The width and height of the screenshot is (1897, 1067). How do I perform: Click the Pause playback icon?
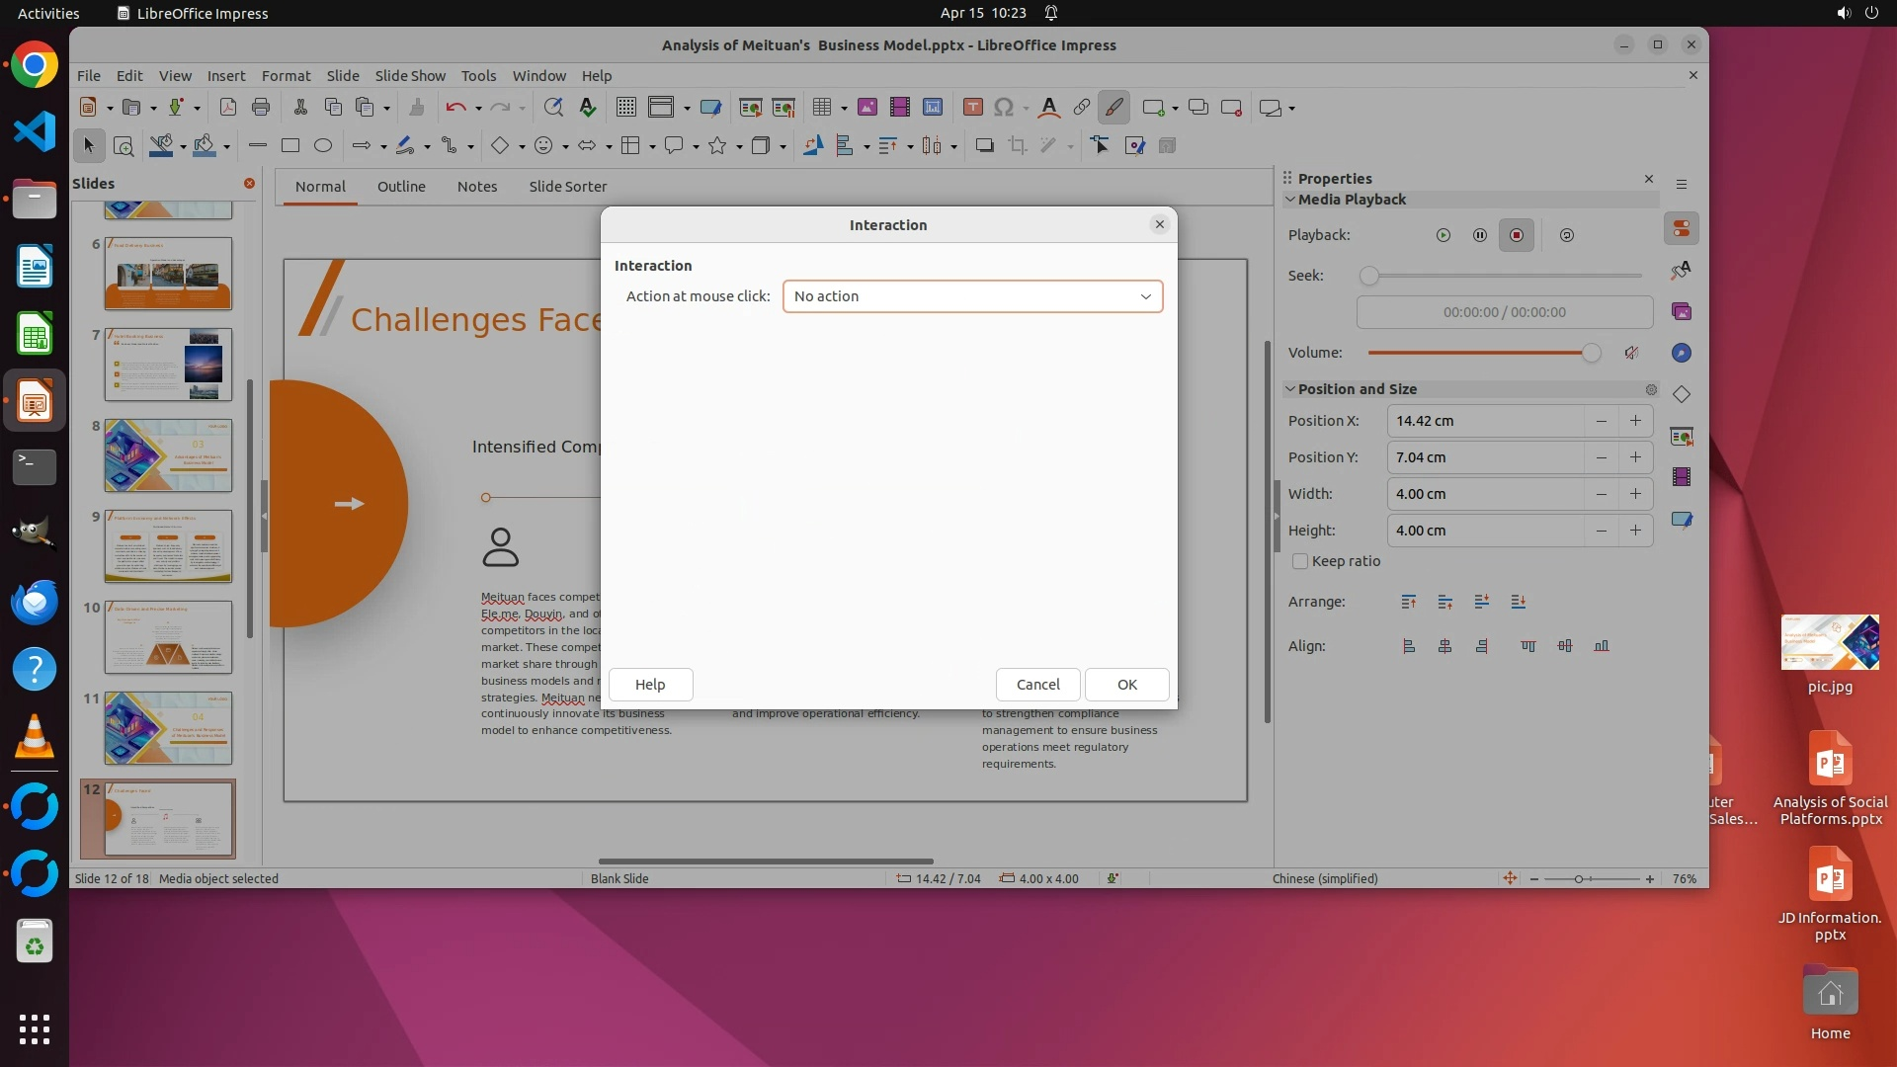pyautogui.click(x=1479, y=235)
